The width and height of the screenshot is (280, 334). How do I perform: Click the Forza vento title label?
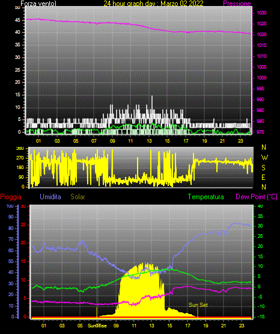point(38,4)
